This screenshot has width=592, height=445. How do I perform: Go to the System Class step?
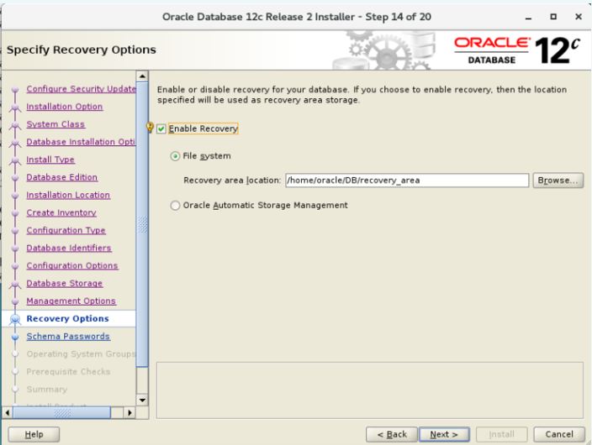tap(55, 124)
